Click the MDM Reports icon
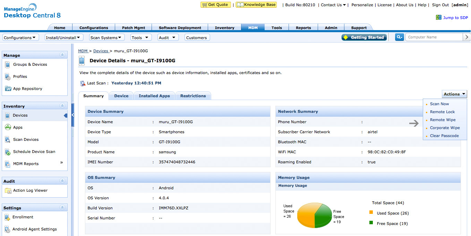471x236 pixels. (8, 164)
